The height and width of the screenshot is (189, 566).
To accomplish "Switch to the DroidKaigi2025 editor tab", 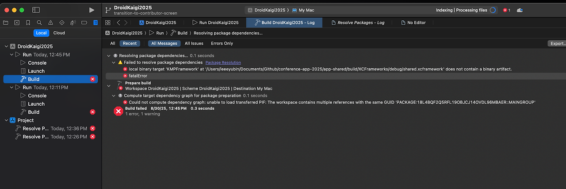I will click(158, 22).
